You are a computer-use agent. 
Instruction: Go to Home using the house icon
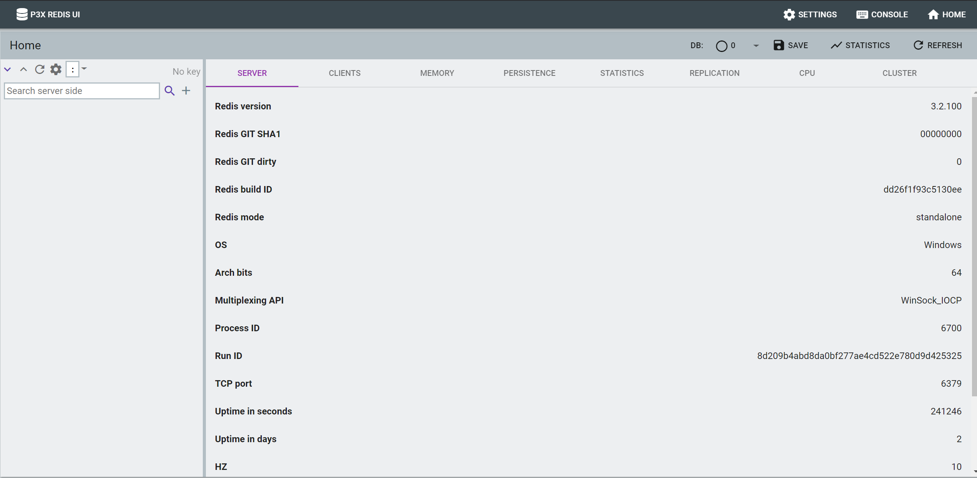(x=933, y=14)
